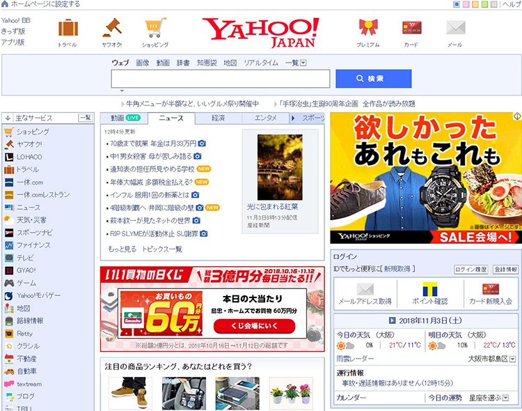This screenshot has width=522, height=411.
Task: Open the 新規取得 ID link
Action: 397,269
